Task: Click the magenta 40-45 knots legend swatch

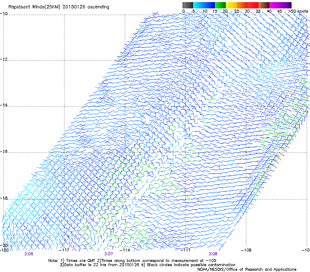Action: (275, 5)
